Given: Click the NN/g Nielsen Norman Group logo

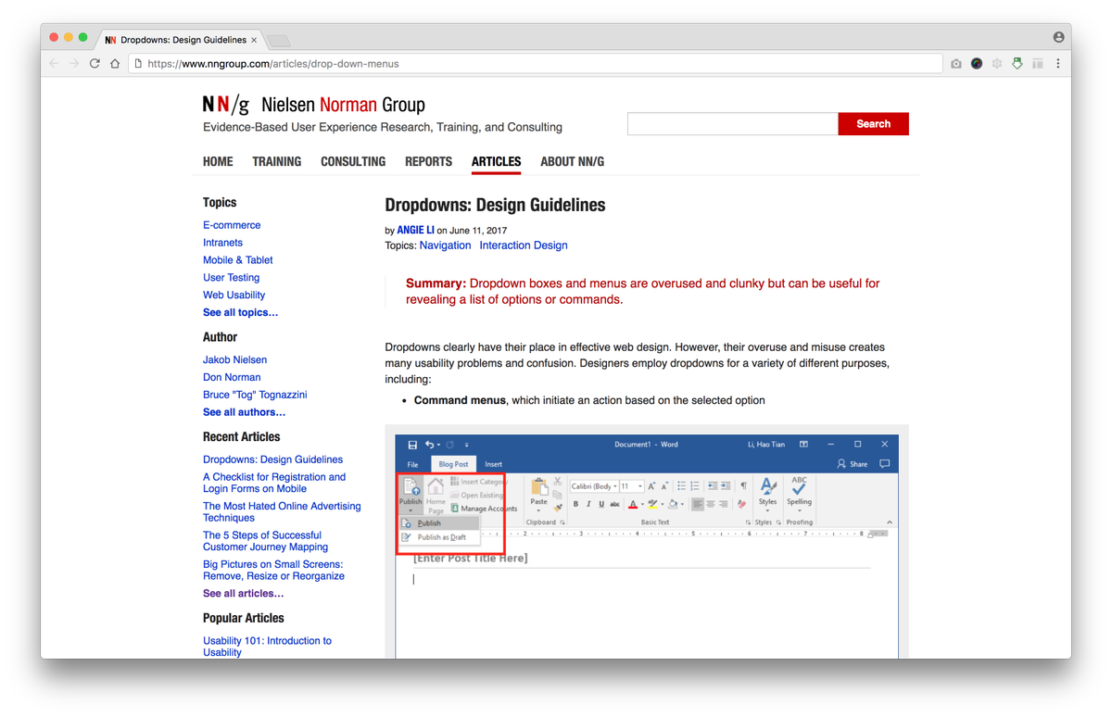Looking at the screenshot, I should pos(314,105).
